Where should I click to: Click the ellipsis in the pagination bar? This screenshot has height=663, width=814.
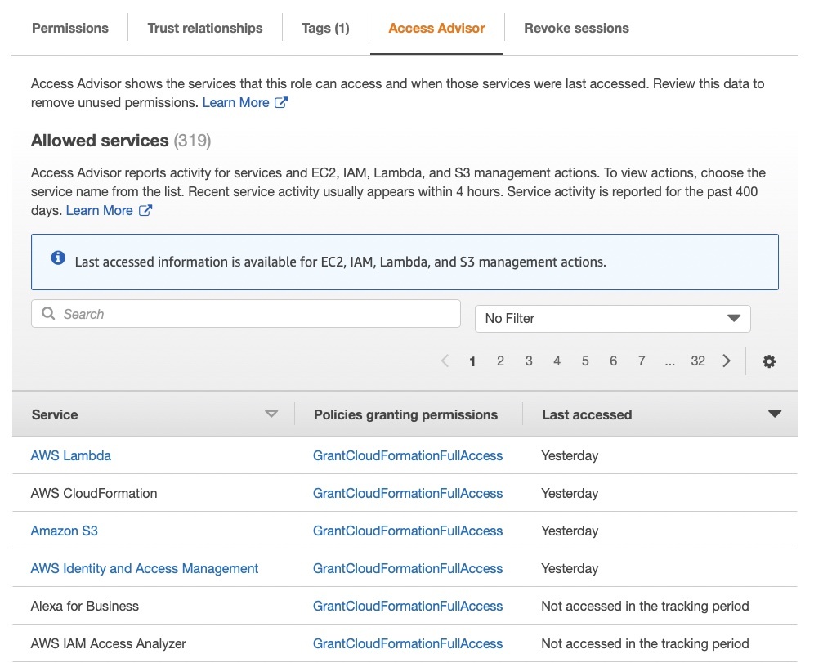(x=670, y=361)
